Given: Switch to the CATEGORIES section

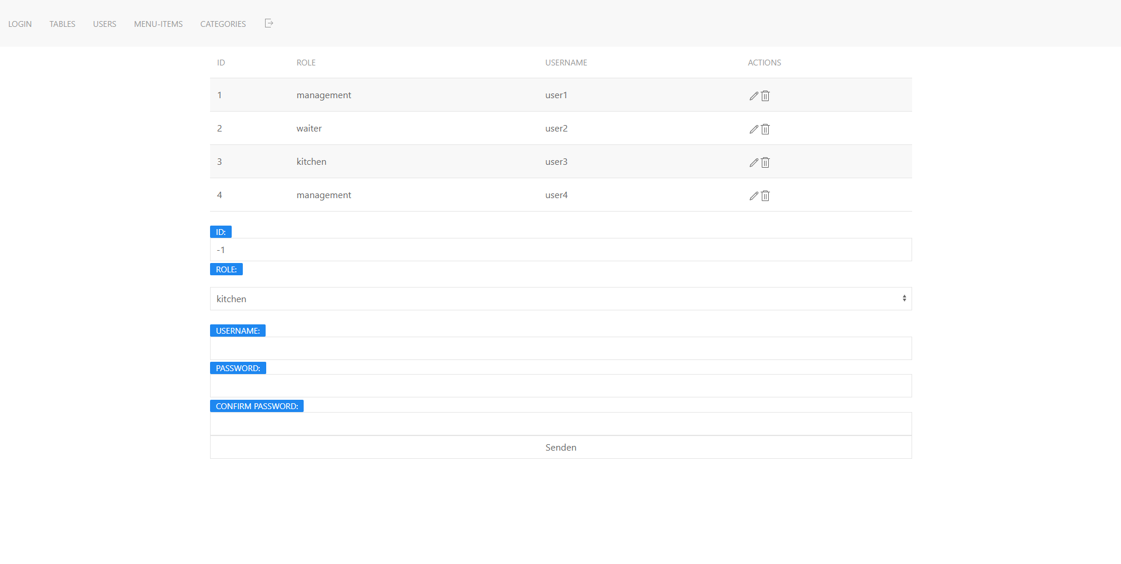Looking at the screenshot, I should click(x=222, y=24).
